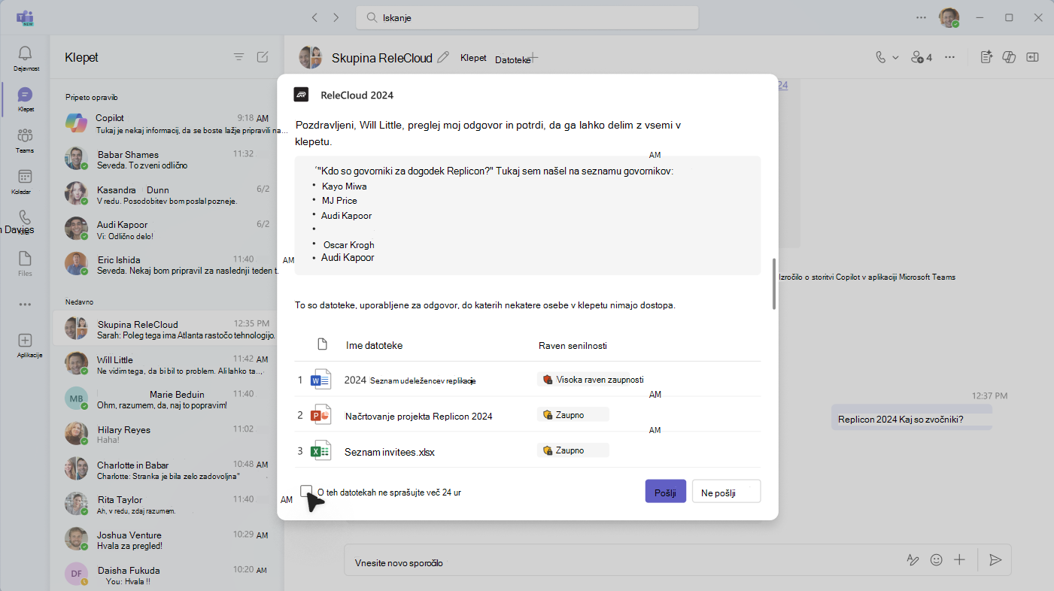Expand call options chevron next to phone
This screenshot has height=591, width=1054.
pos(895,57)
